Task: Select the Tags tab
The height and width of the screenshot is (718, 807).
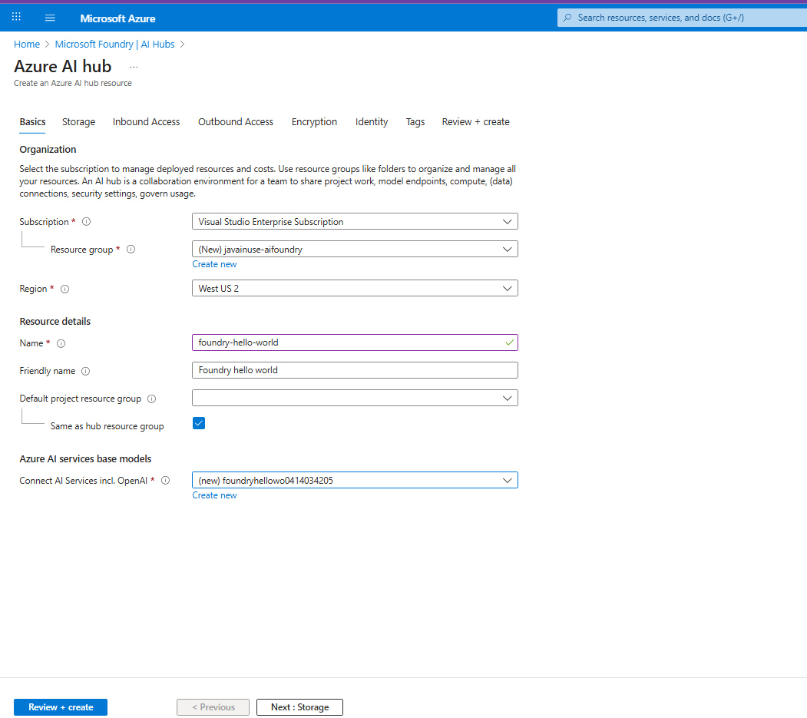Action: click(415, 121)
